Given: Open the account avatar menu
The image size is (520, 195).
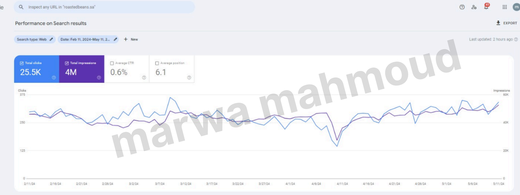Looking at the screenshot, I should tap(516, 7).
